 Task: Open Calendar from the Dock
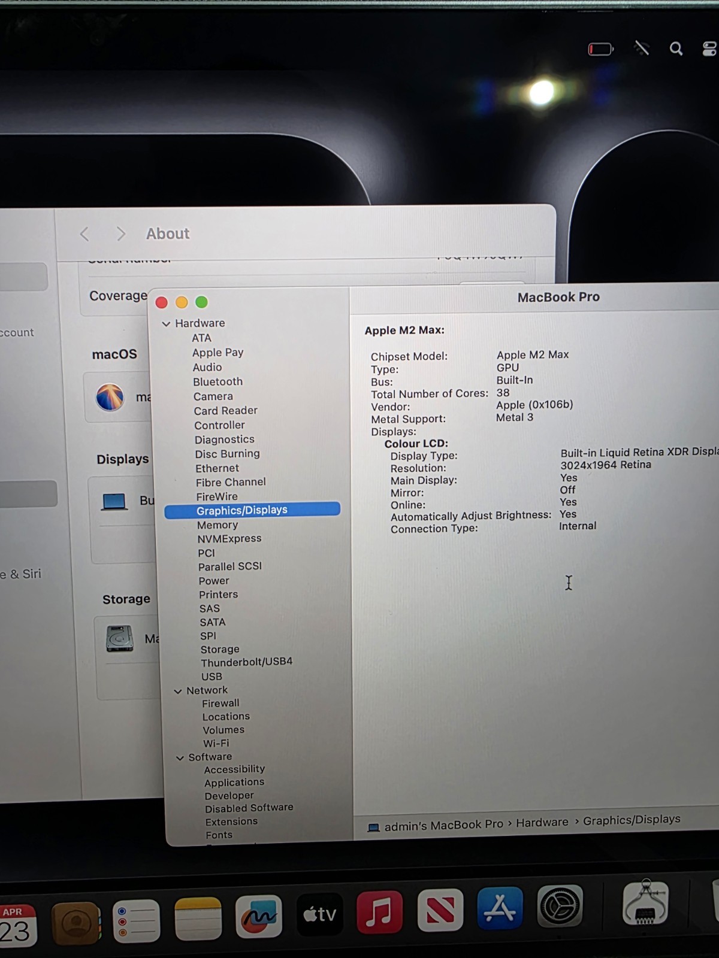16,925
